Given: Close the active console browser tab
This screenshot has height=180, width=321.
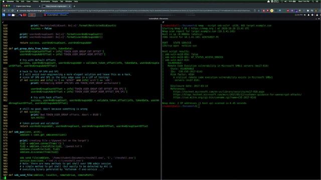Looking at the screenshot, I should click(70, 6).
